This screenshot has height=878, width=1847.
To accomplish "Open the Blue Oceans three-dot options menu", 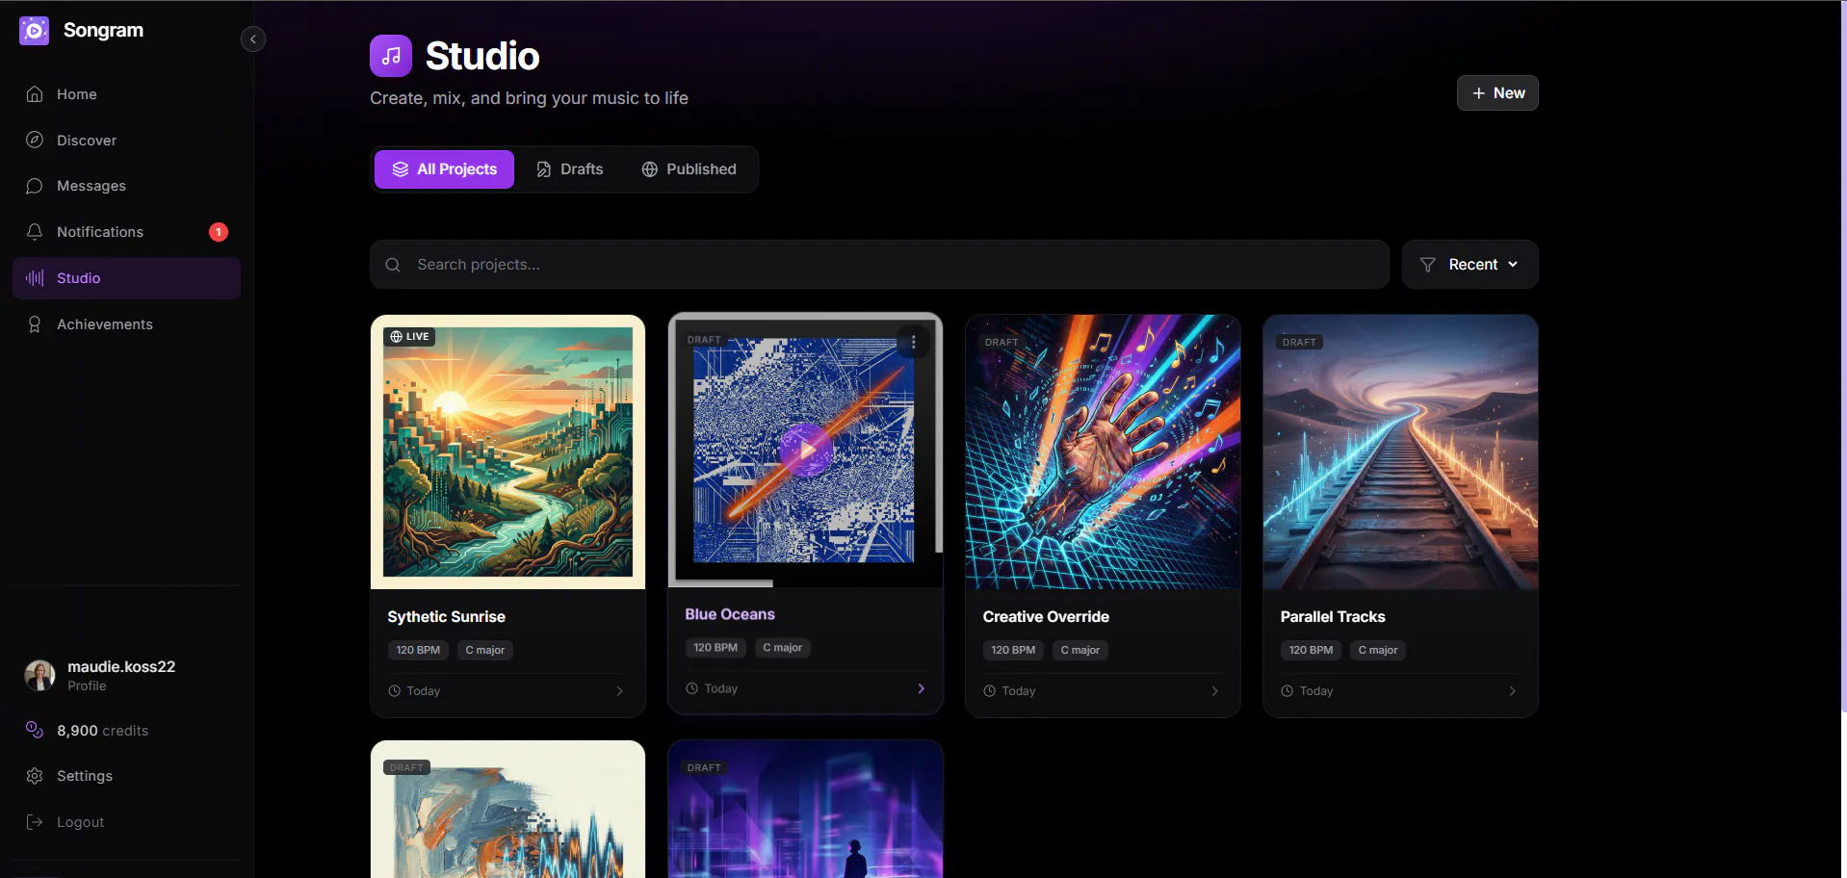I will [913, 342].
